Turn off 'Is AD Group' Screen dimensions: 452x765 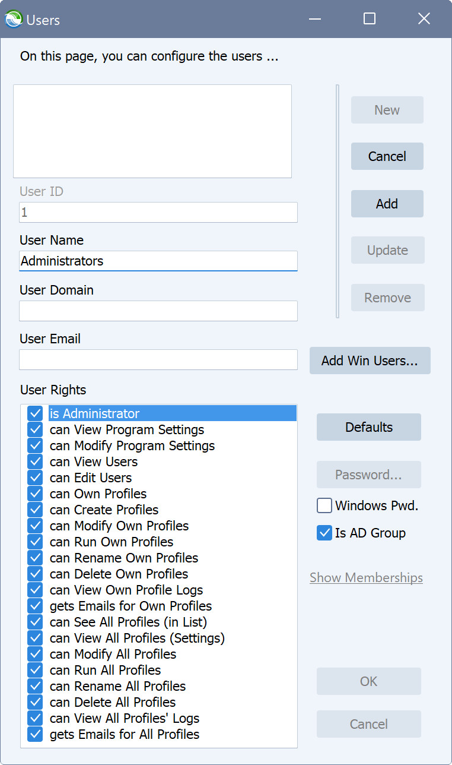click(x=324, y=533)
